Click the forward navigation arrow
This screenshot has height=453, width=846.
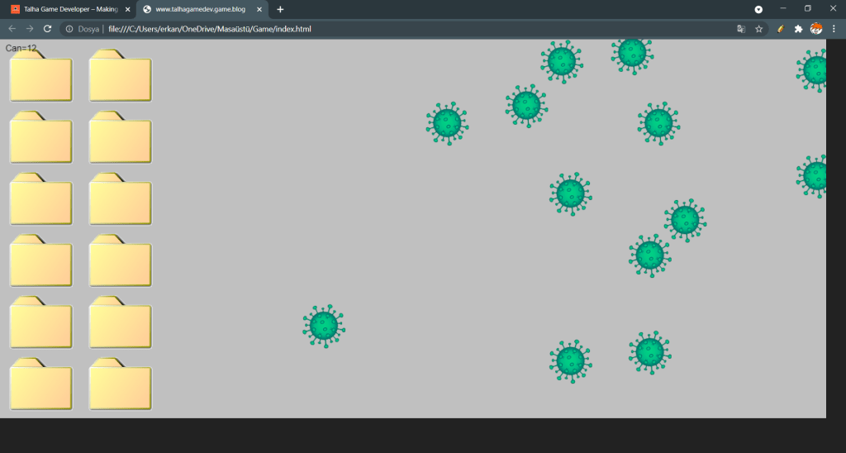pyautogui.click(x=30, y=28)
